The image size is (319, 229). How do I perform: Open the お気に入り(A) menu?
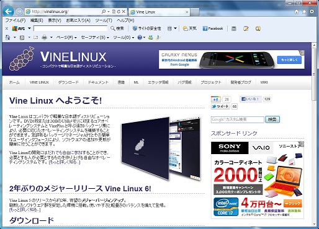point(78,20)
